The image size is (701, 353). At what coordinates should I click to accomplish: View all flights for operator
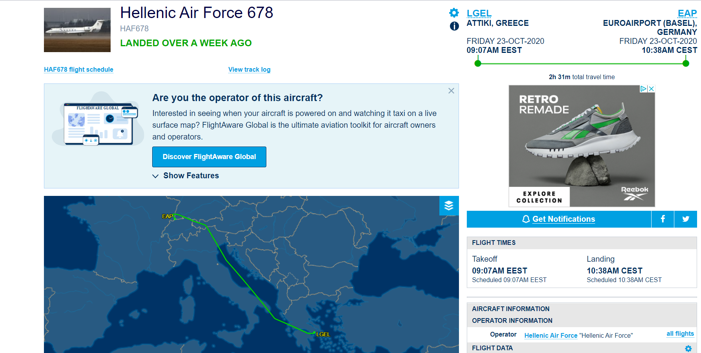click(680, 334)
